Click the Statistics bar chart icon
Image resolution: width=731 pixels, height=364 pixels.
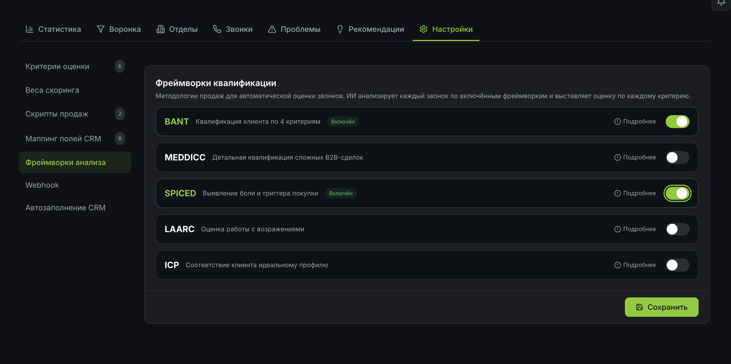[x=29, y=29]
